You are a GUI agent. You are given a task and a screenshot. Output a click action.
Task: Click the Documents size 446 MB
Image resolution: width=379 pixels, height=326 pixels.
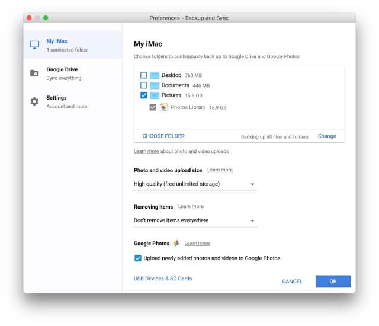201,85
